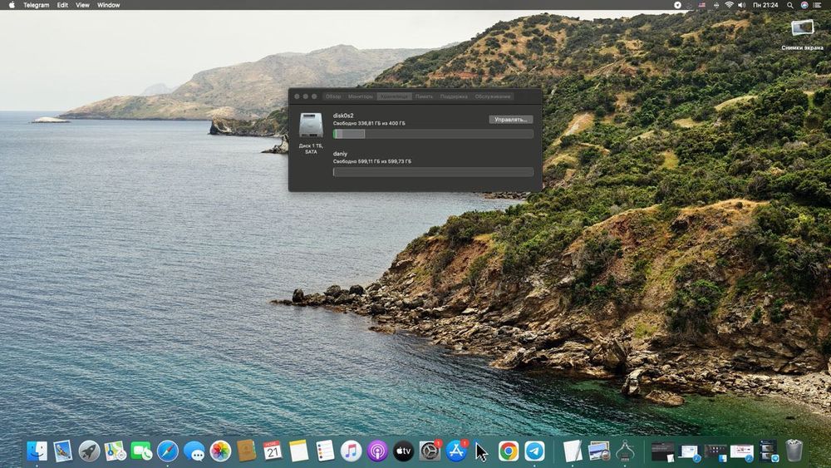Open FaceTime from the Dock
831x468 pixels.
tap(141, 451)
